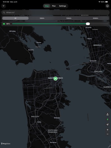111x148 pixels.
Task: Tap the wifi connection icon in the top-left
Action: point(3,6)
